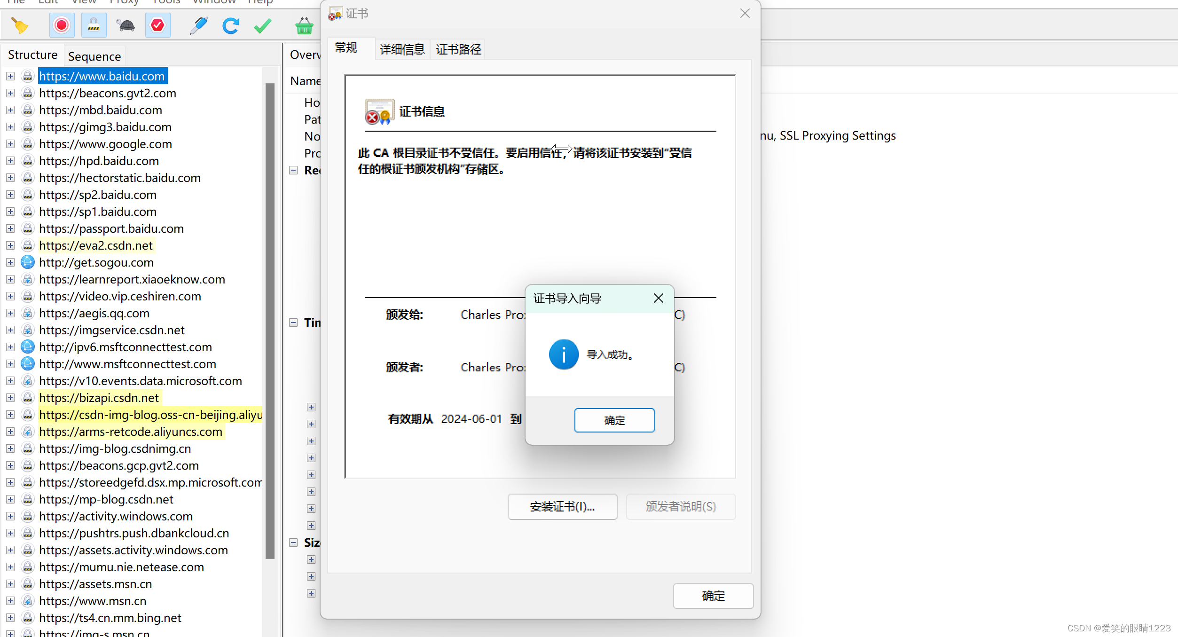Click the tree panel vertical scrollbar
Viewport: 1178px width, 637px height.
[270, 320]
